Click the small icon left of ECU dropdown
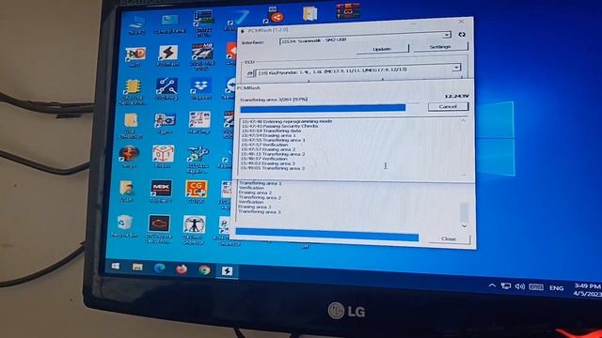This screenshot has width=602, height=338. [x=250, y=72]
